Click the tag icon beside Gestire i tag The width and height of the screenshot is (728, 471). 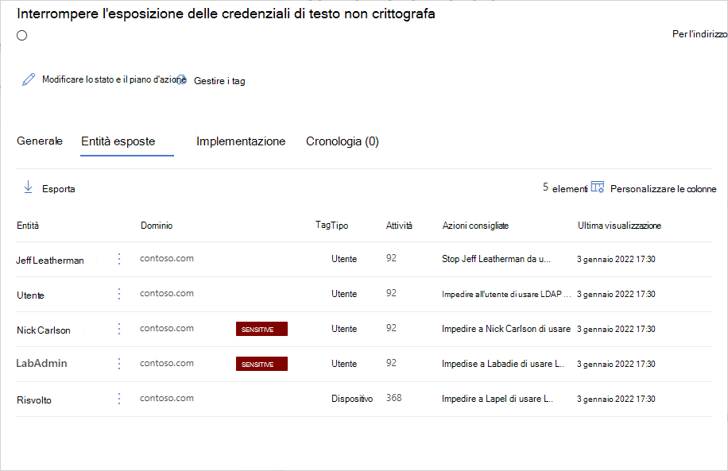click(x=182, y=79)
